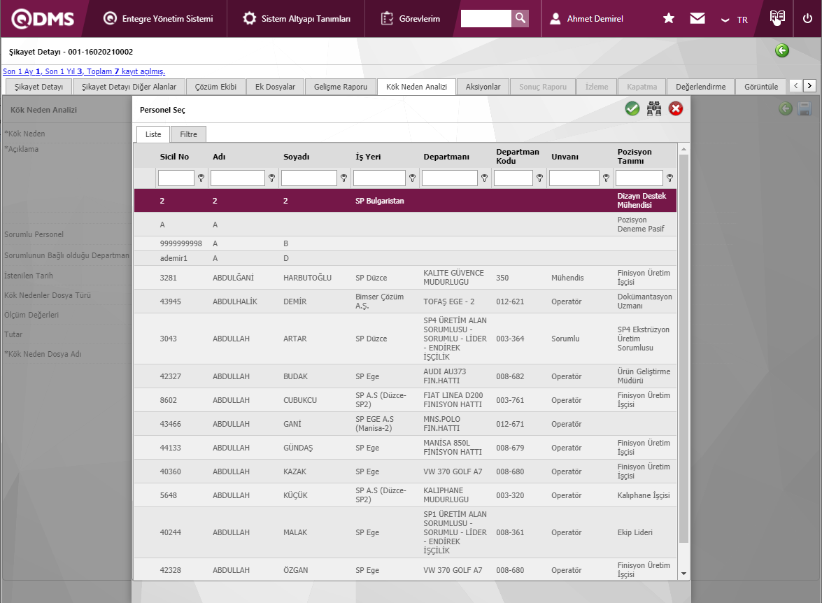Image resolution: width=822 pixels, height=603 pixels.
Task: Click the magnifier search button in header
Action: [x=520, y=18]
